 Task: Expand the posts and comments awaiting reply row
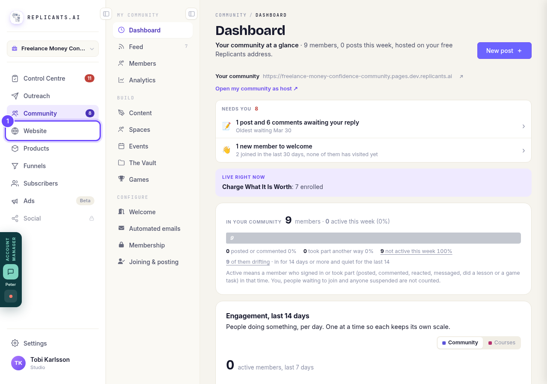pos(373,126)
